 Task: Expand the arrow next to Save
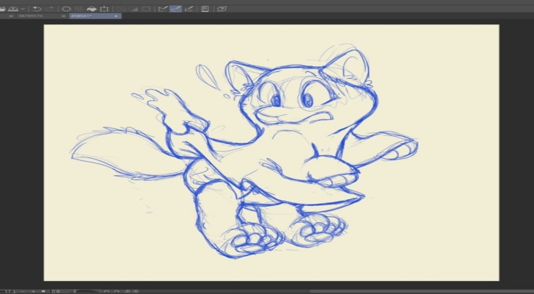(x=23, y=9)
